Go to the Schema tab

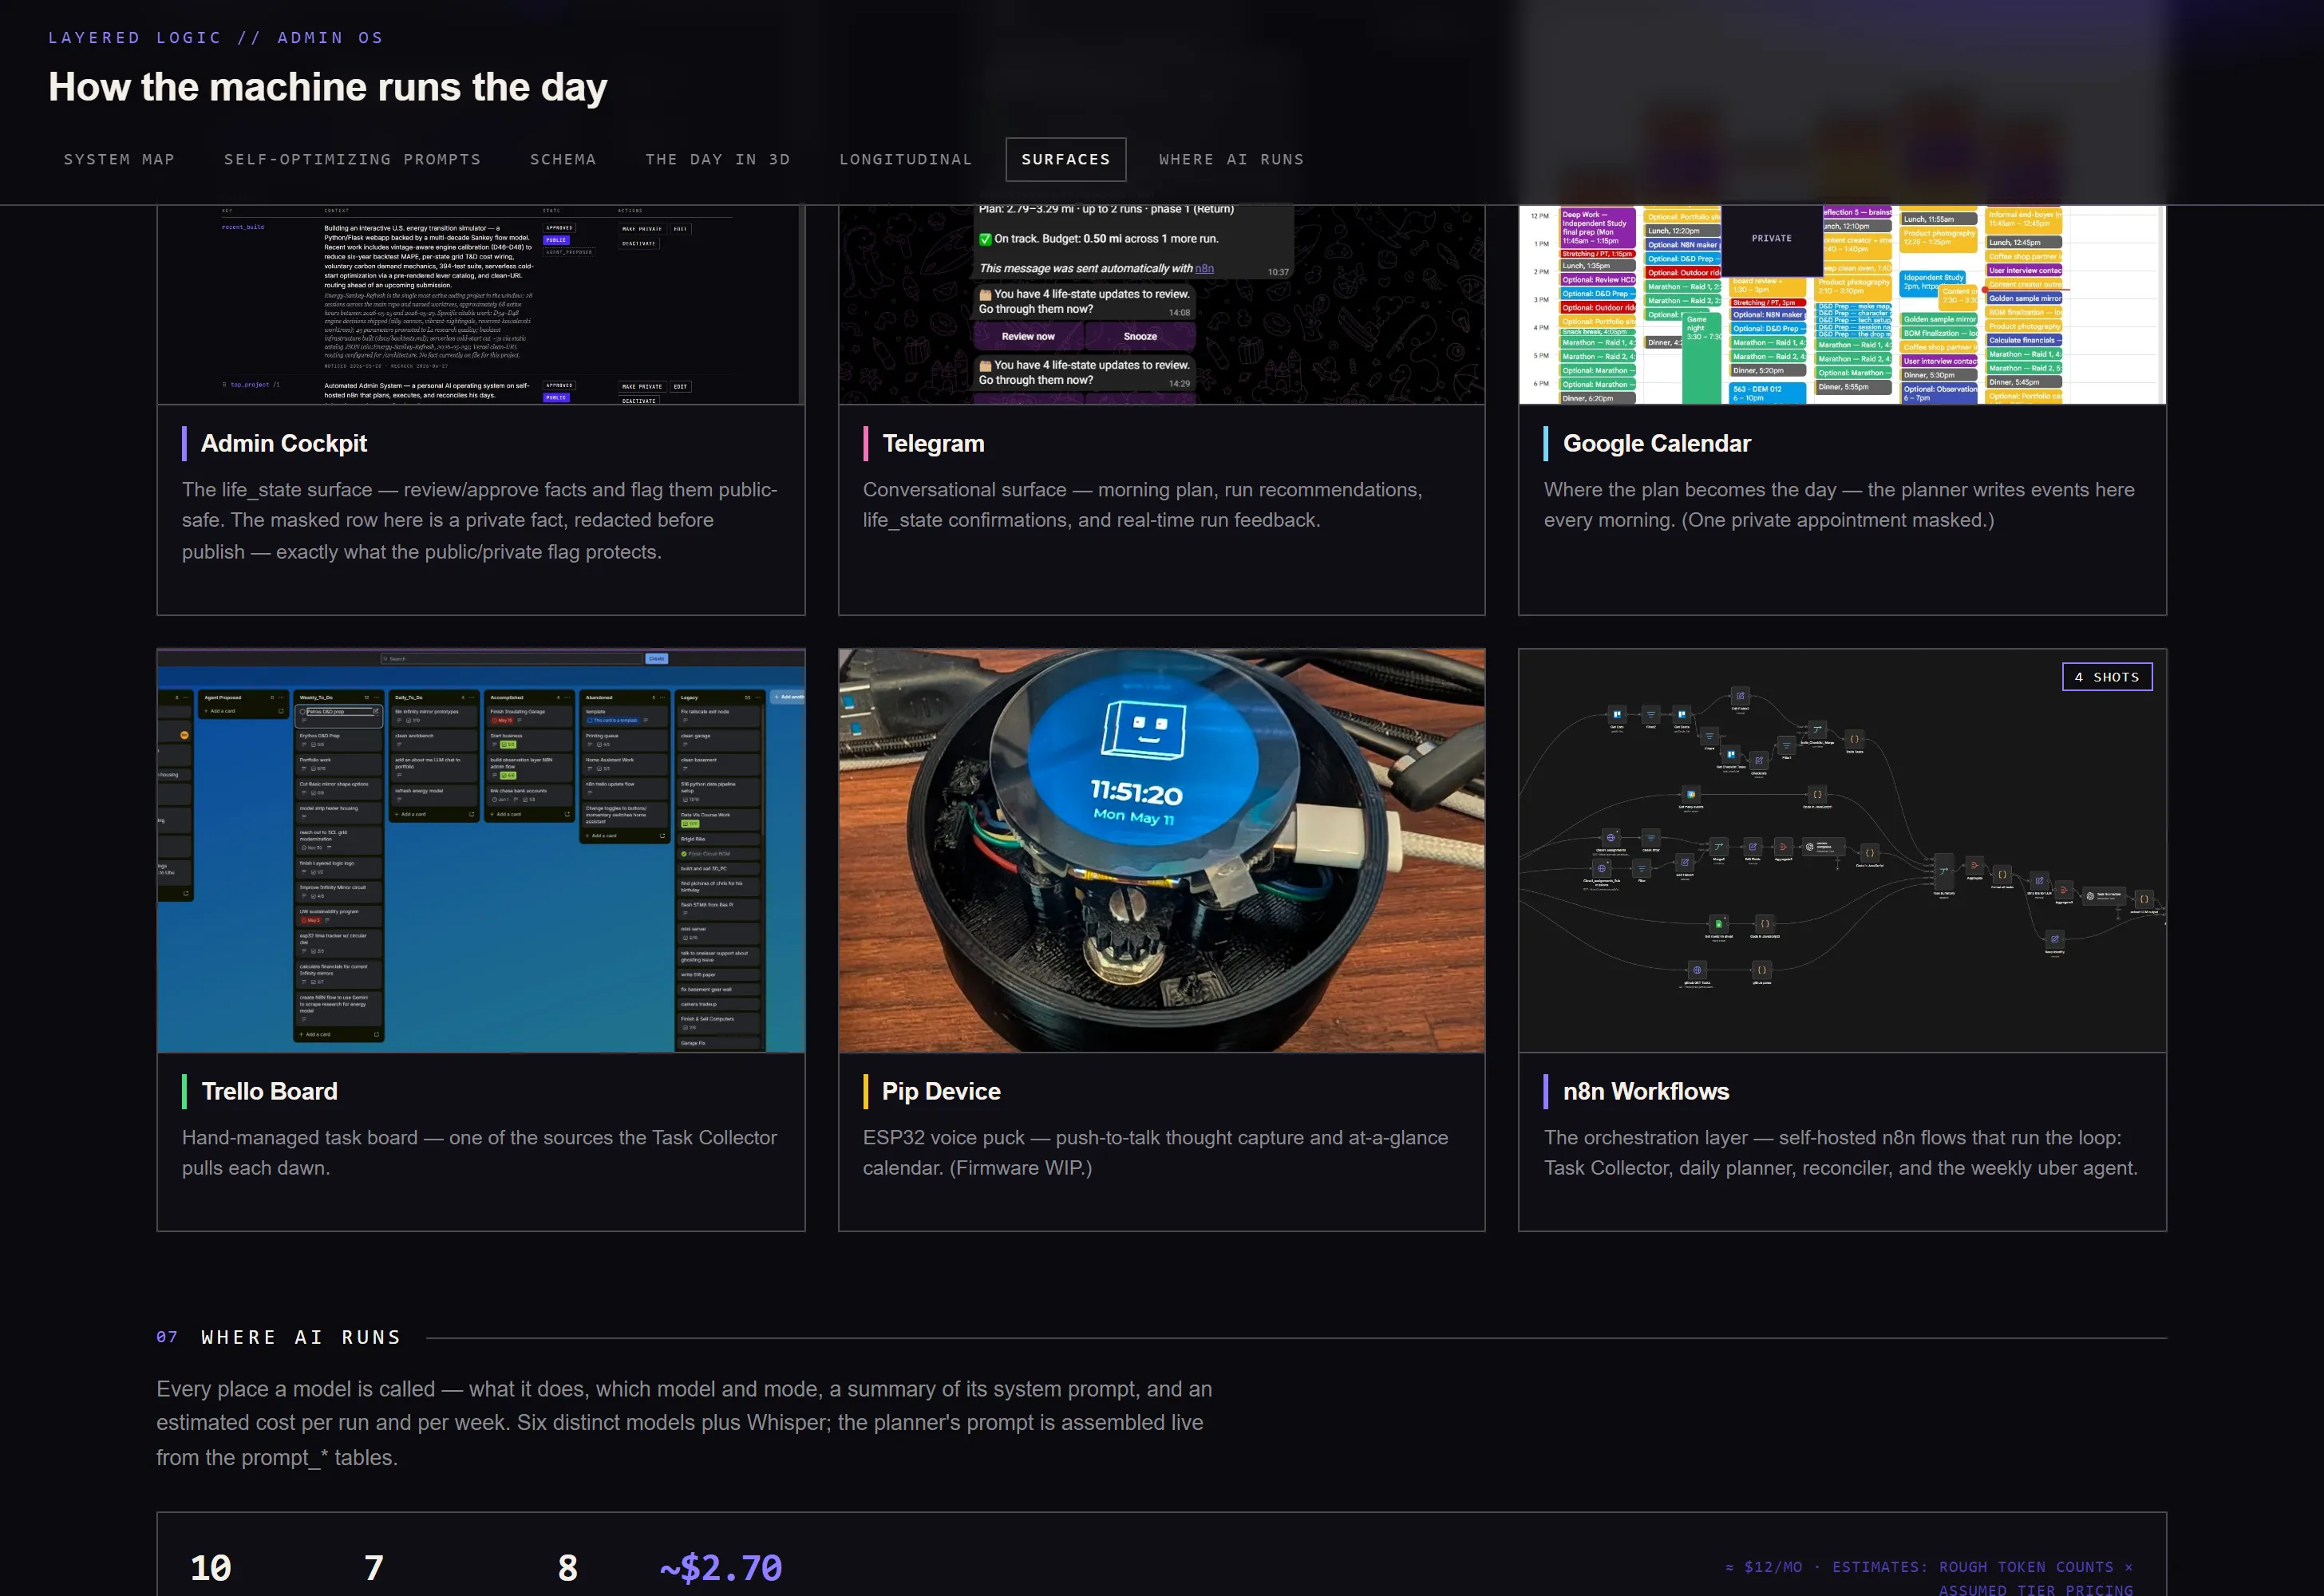point(563,159)
